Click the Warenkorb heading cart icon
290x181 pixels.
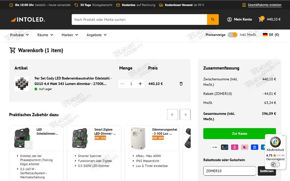(x=12, y=50)
